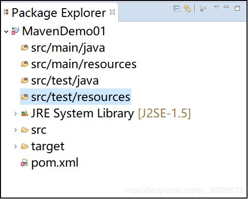Select the Package Explorer tab
Screen dimensions: 248x199
pos(59,13)
